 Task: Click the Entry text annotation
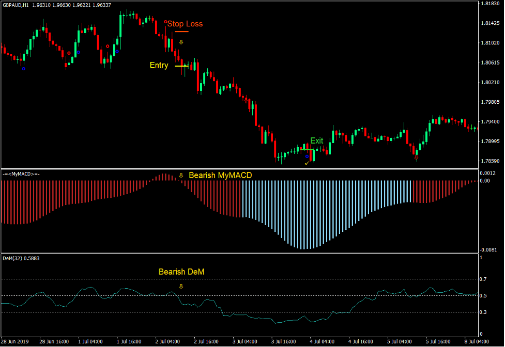[159, 65]
